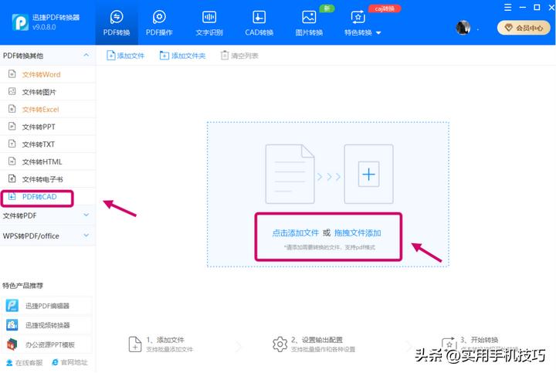This screenshot has height=373, width=556.
Task: Click the user avatar picture
Action: (x=463, y=27)
